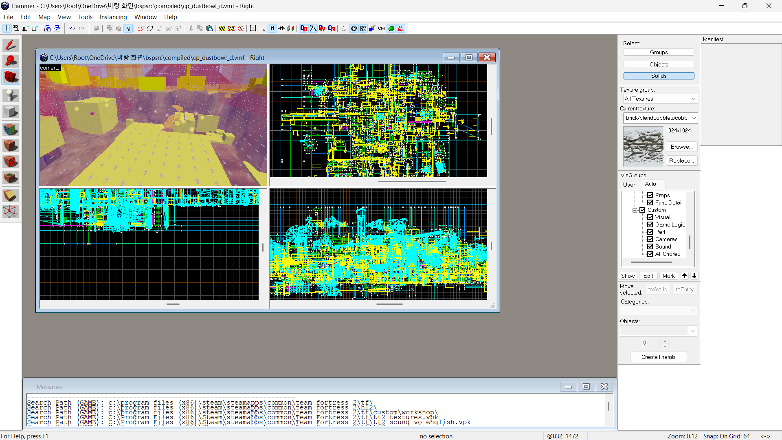
Task: Switch to the Auto visgroups tab
Action: [650, 184]
